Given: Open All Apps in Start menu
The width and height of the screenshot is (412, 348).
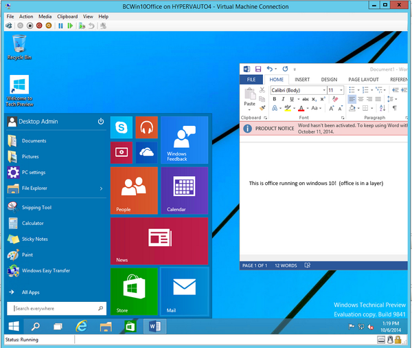Looking at the screenshot, I should (30, 292).
